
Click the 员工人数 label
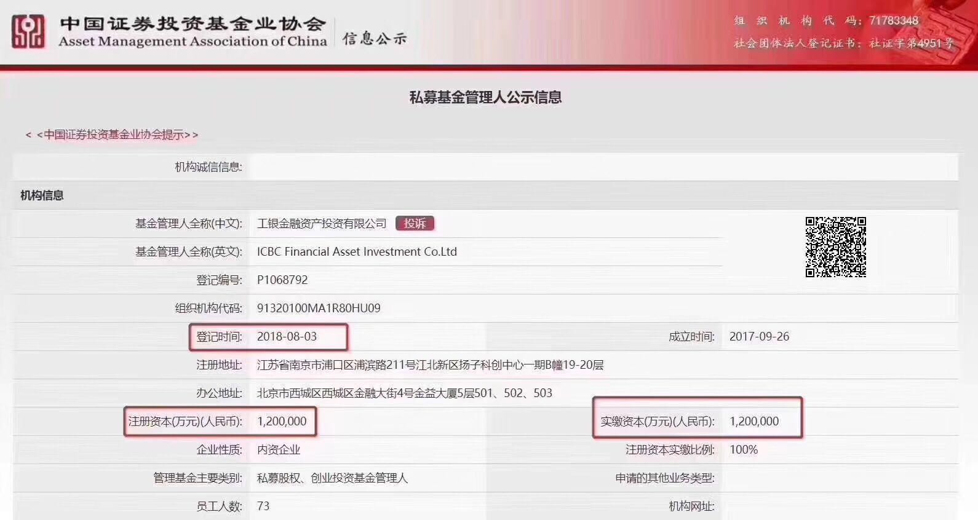point(220,506)
